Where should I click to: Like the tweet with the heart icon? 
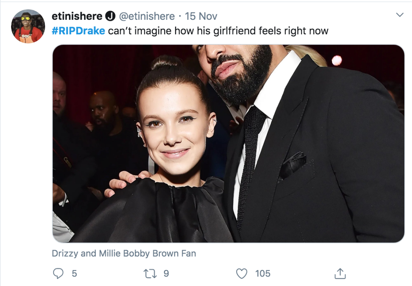242,273
